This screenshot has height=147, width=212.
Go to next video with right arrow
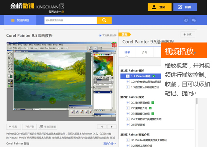coord(112,127)
